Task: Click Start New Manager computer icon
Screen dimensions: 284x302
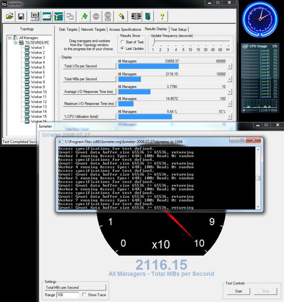Action: (35, 16)
